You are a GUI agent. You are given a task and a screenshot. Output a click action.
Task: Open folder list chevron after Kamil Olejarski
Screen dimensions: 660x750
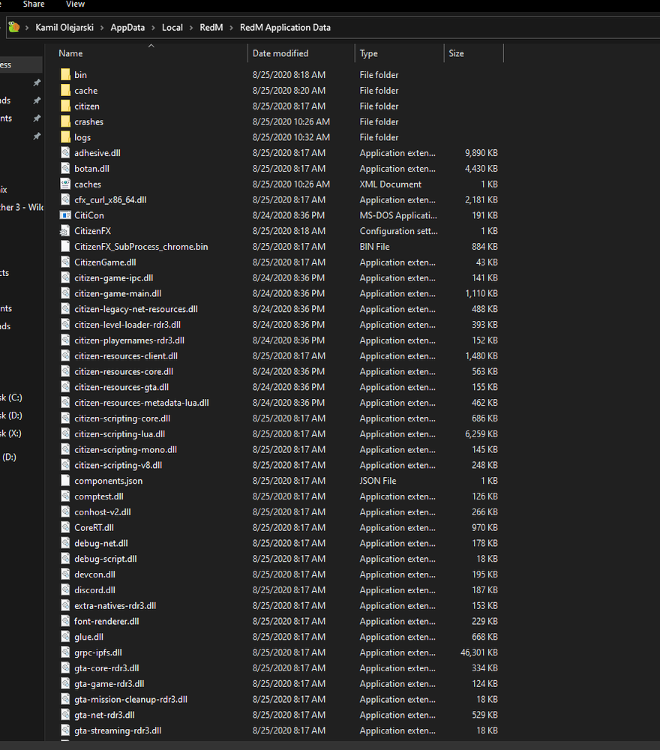tap(102, 27)
